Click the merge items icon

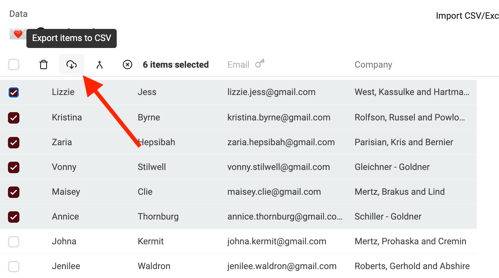(100, 65)
